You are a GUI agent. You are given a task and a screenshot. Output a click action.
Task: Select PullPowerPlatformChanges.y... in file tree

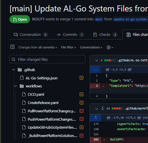(52, 111)
